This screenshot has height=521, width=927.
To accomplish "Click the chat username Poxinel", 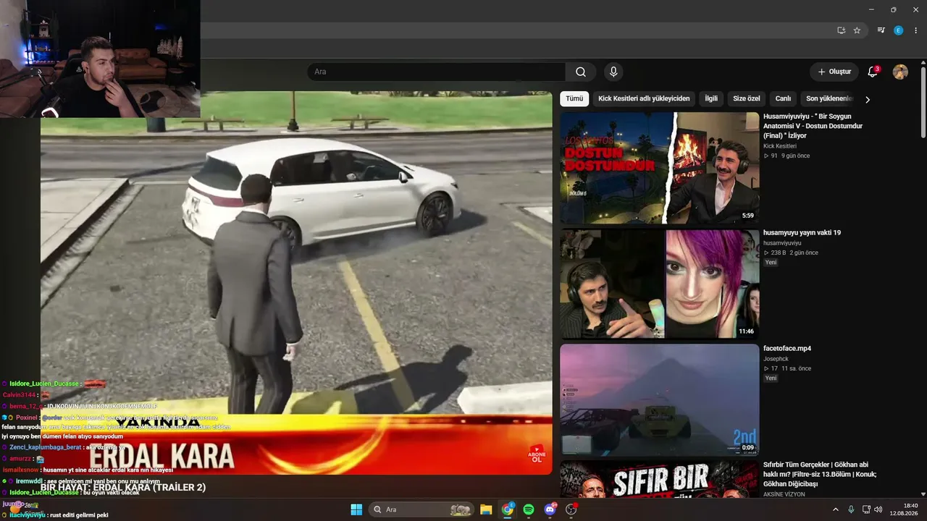I will [x=26, y=418].
